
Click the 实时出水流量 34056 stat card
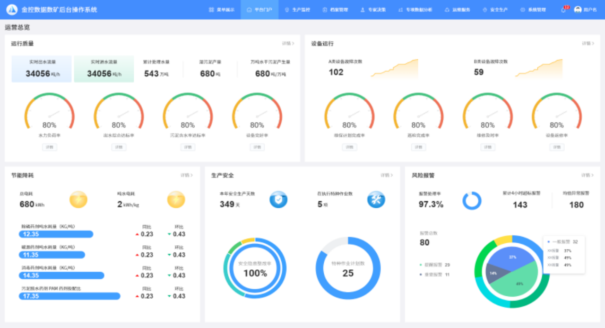click(42, 69)
